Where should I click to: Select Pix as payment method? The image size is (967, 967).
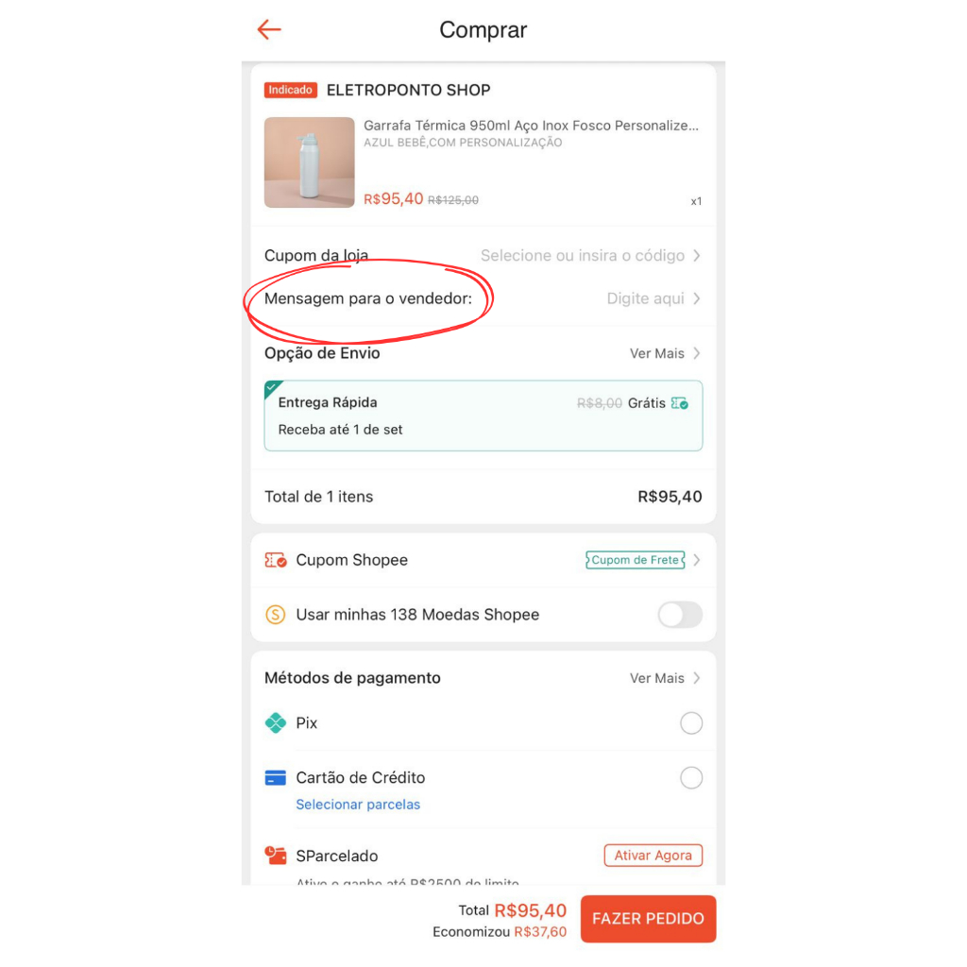(690, 722)
